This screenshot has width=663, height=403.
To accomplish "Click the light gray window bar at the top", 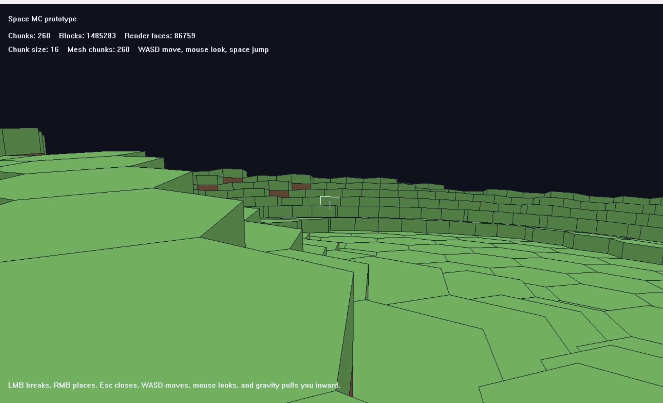I will [x=331, y=2].
